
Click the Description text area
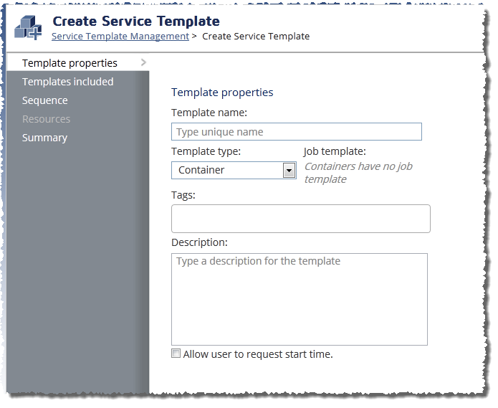(x=300, y=299)
